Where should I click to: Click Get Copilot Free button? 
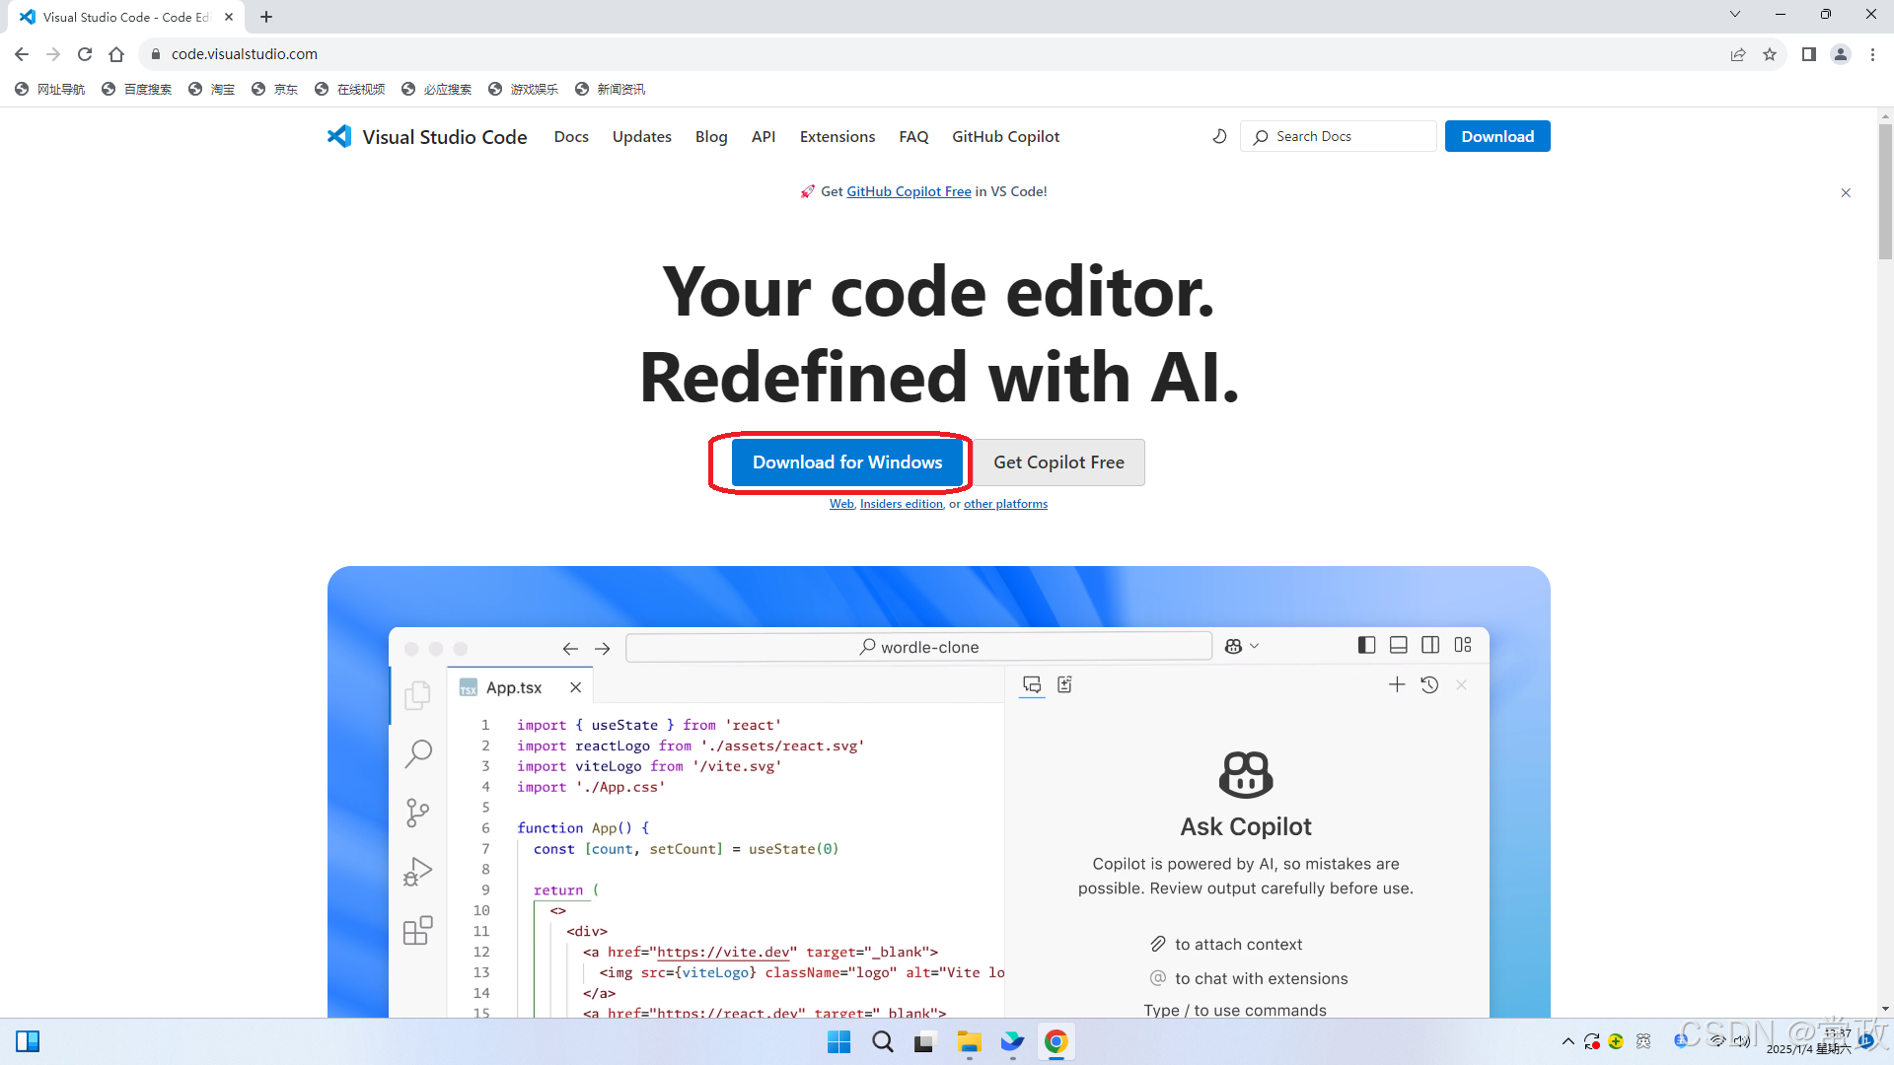tap(1058, 462)
